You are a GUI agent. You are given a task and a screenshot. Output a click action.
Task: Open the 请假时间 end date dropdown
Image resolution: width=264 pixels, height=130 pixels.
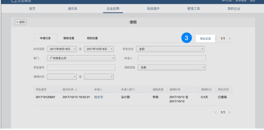99,76
